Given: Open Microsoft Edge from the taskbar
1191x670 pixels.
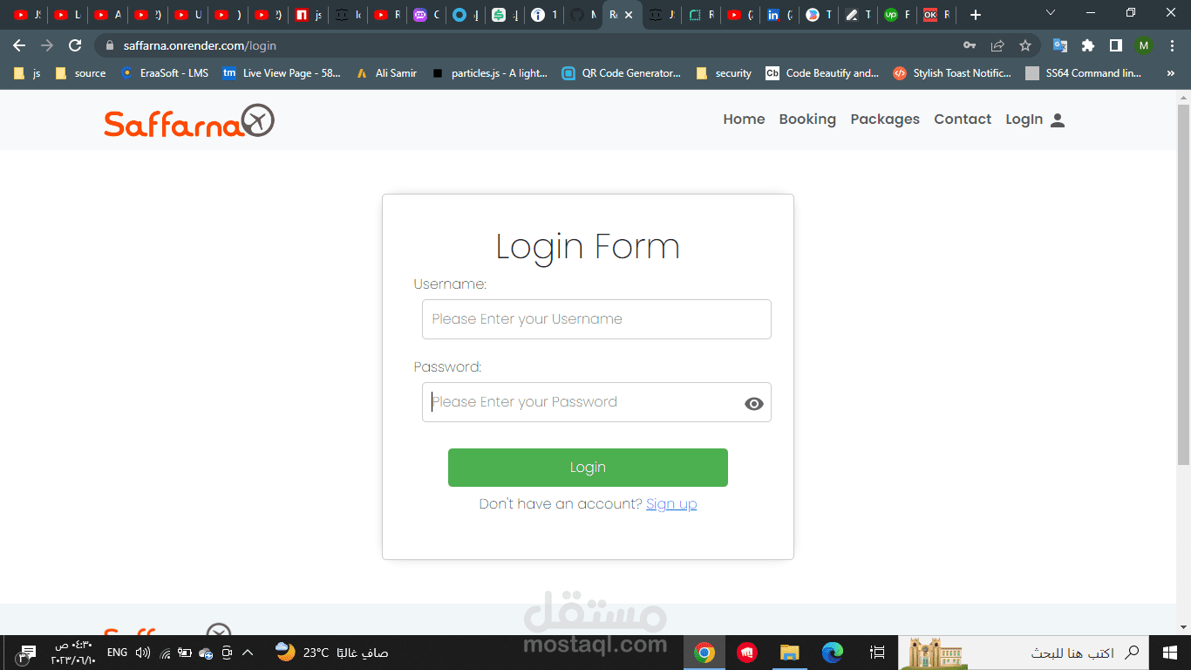Looking at the screenshot, I should click(x=833, y=652).
